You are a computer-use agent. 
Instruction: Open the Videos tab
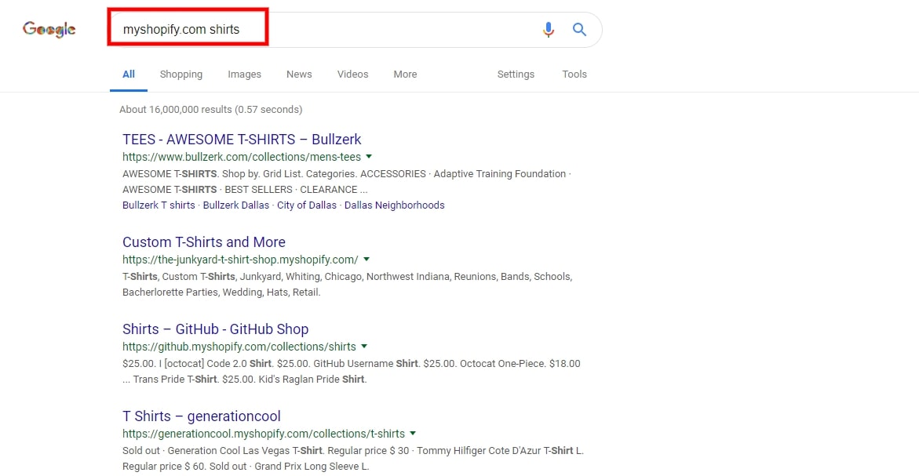point(352,74)
